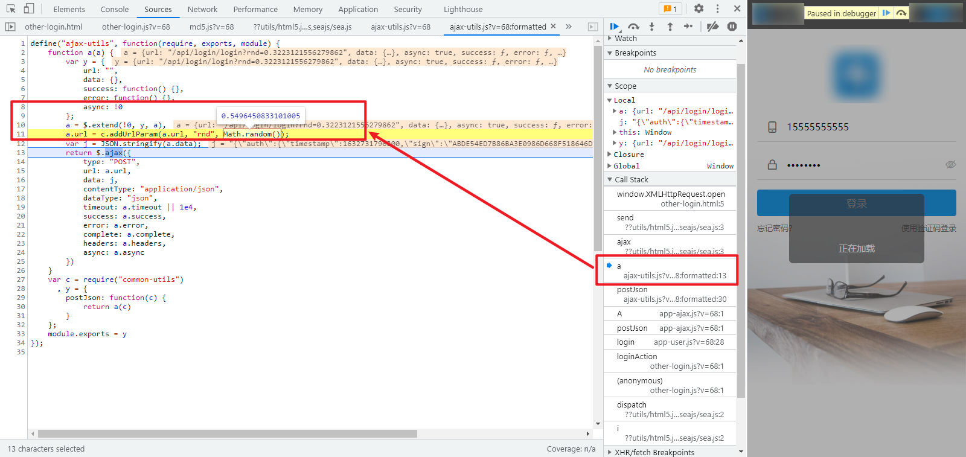966x457 pixels.
Task: Open the ajax-utils.js?v=68 unformatted file tab
Action: pyautogui.click(x=401, y=27)
